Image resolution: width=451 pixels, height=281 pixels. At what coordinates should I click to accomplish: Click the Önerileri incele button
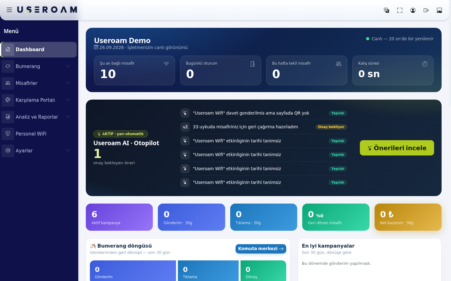click(397, 148)
